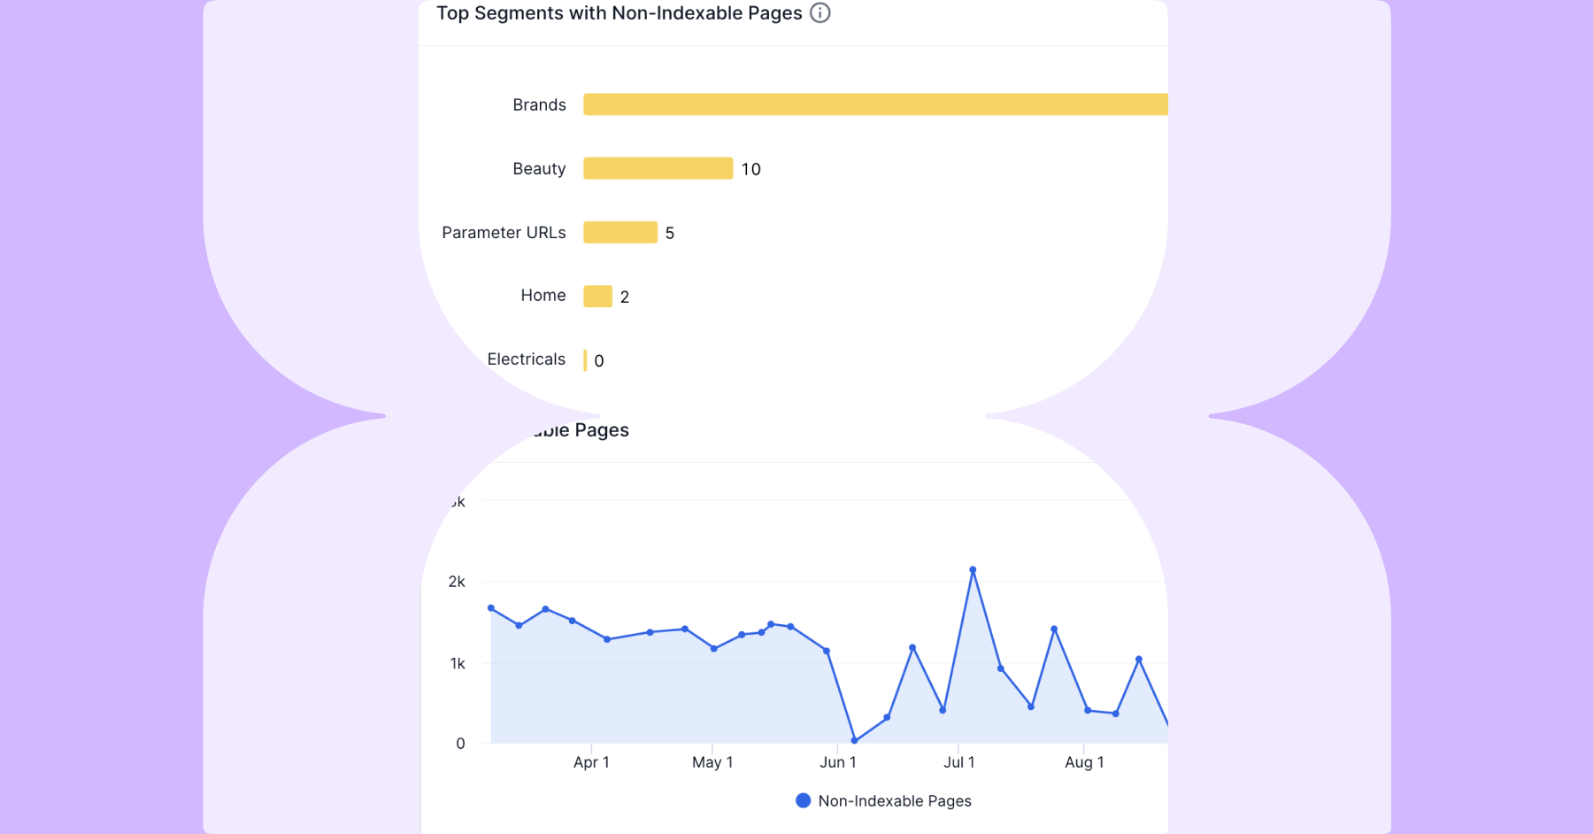Click the Beauty bar value 10
1593x834 pixels.
click(x=750, y=169)
